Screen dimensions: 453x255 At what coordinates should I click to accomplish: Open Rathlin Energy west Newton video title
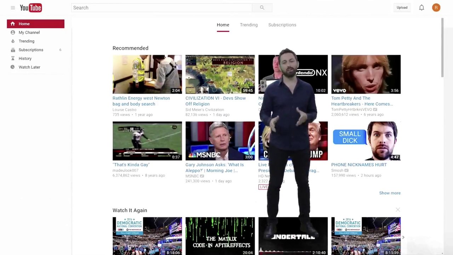coord(141,101)
